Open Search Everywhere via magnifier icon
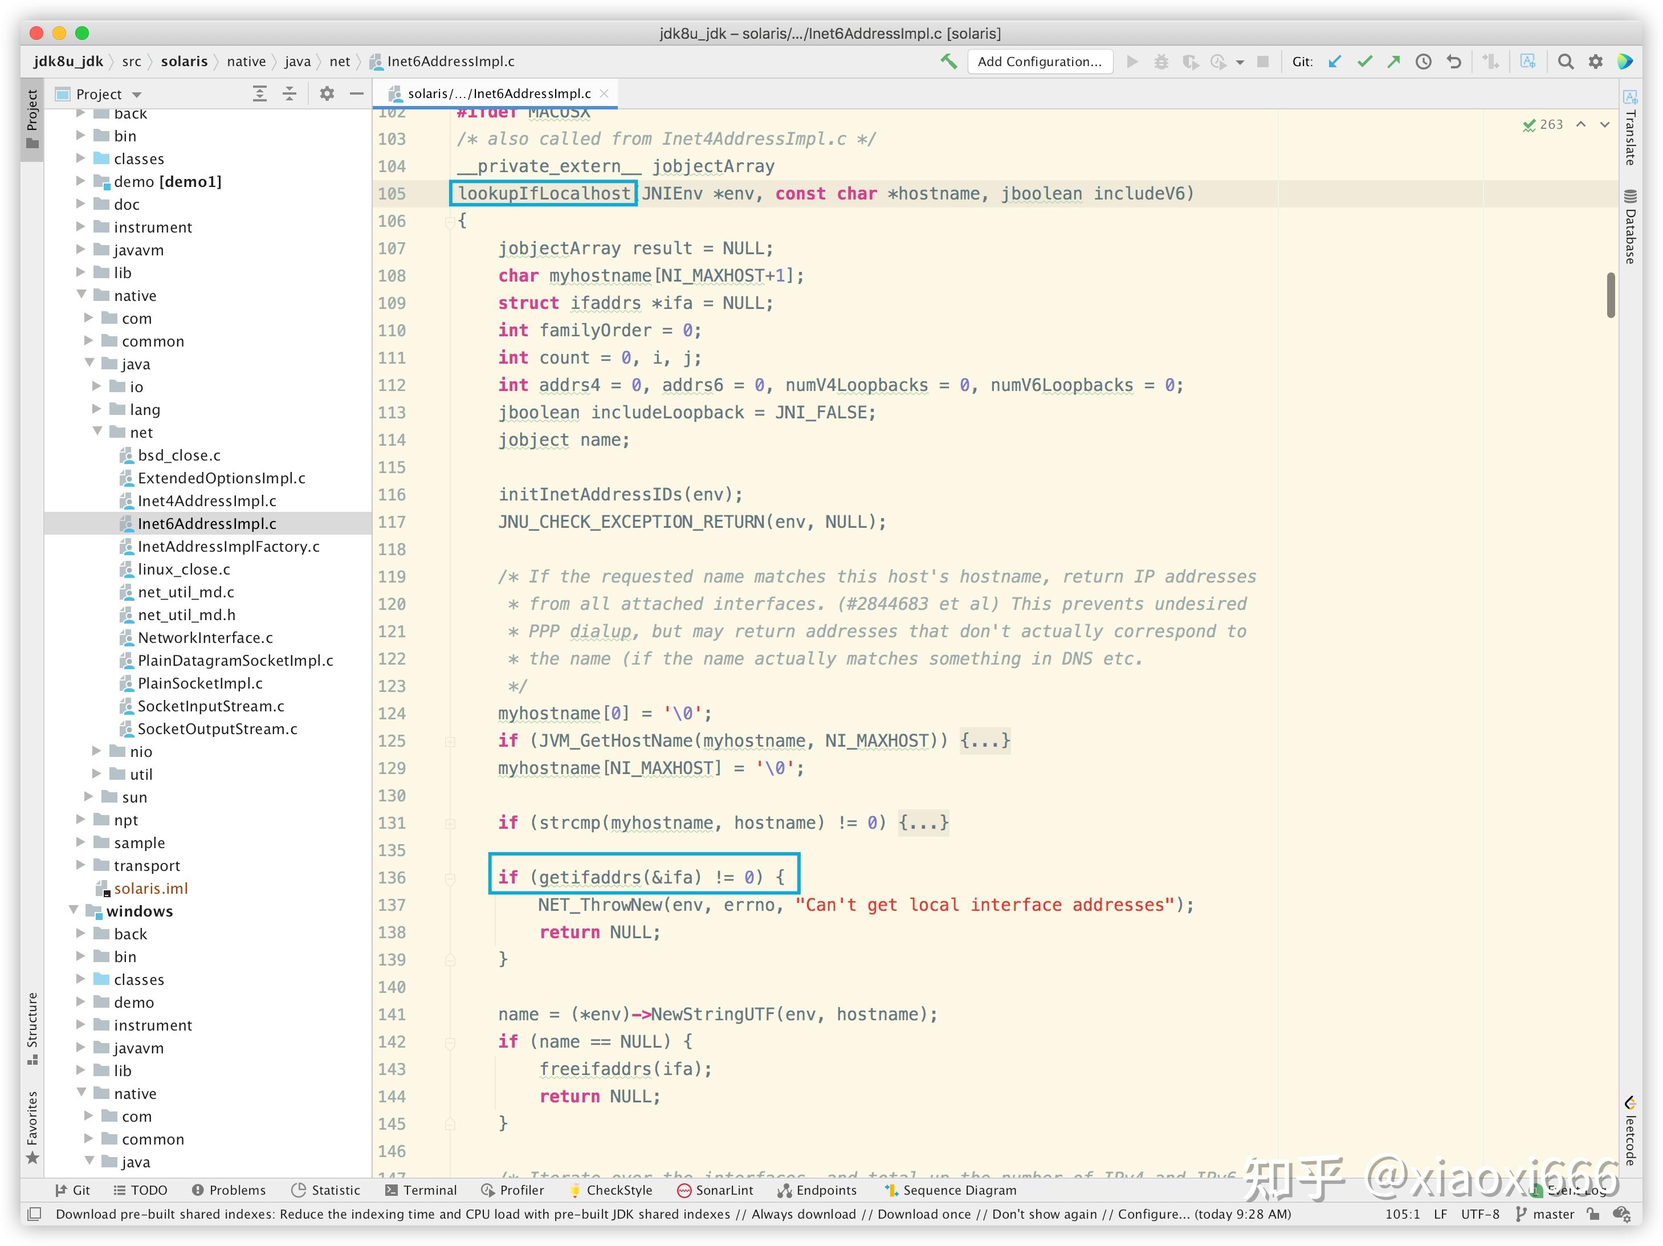The width and height of the screenshot is (1663, 1246). pyautogui.click(x=1566, y=61)
